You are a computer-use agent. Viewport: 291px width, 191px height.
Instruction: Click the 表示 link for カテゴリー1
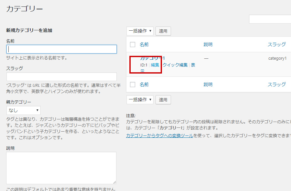pos(193,65)
